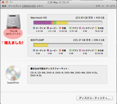Click the CD-R, CD-RW disc format list

point(64,74)
